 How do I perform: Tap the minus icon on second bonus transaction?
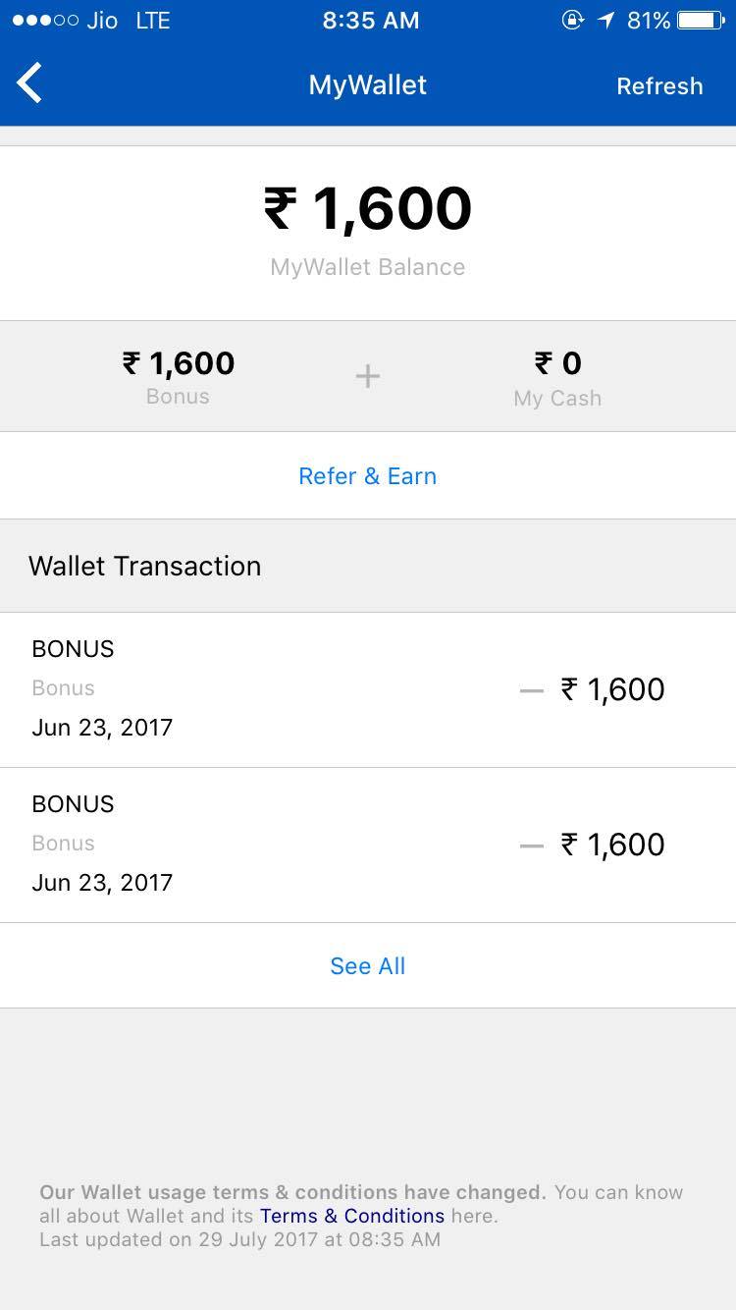531,846
